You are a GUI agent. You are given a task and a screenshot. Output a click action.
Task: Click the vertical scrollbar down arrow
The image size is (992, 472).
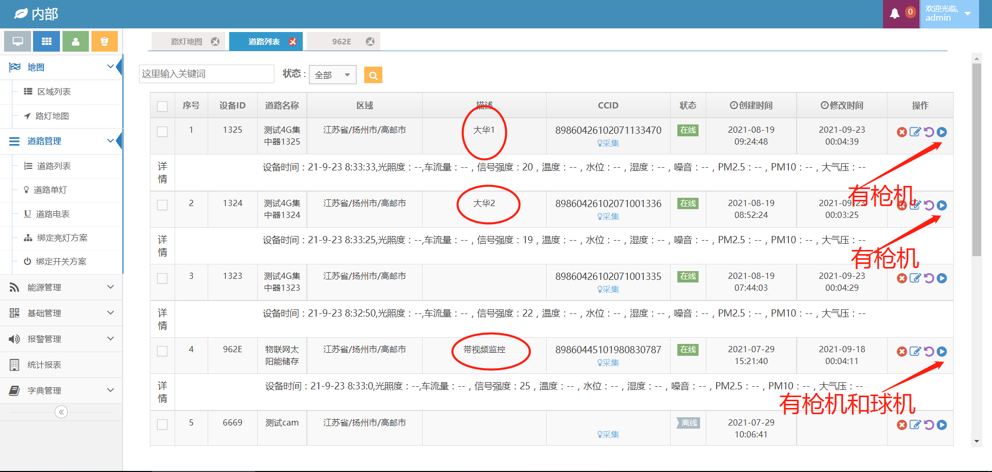(977, 442)
